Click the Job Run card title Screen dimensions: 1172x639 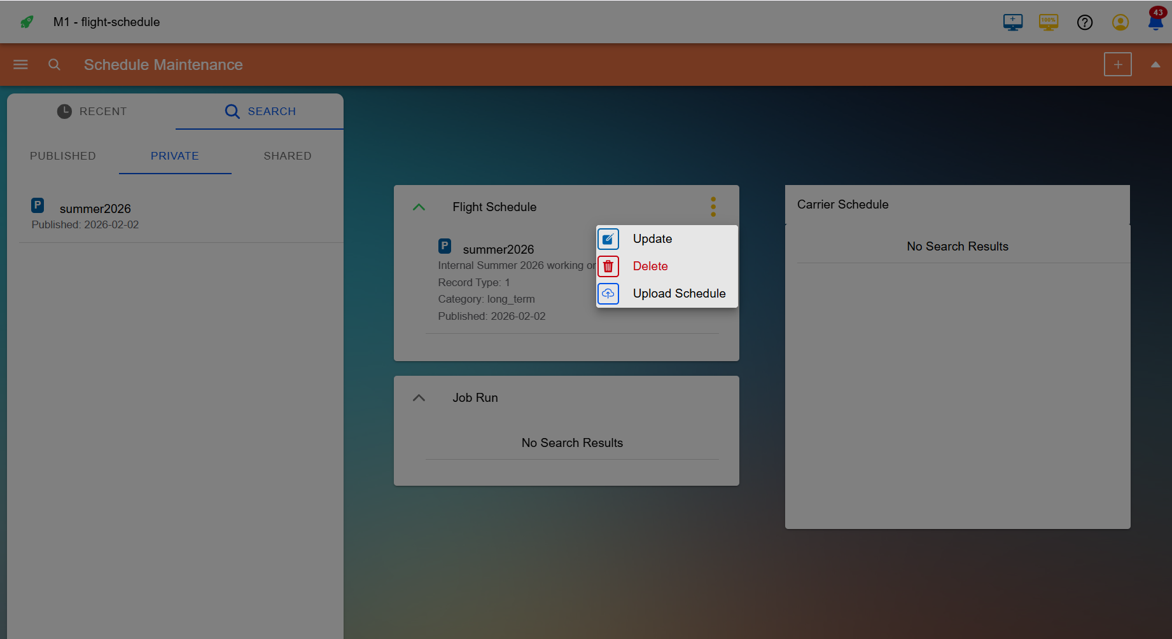475,397
